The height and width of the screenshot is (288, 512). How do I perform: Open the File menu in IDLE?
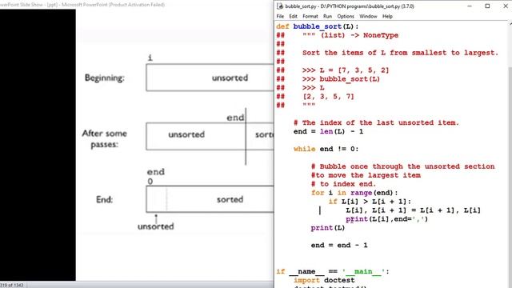tap(280, 16)
